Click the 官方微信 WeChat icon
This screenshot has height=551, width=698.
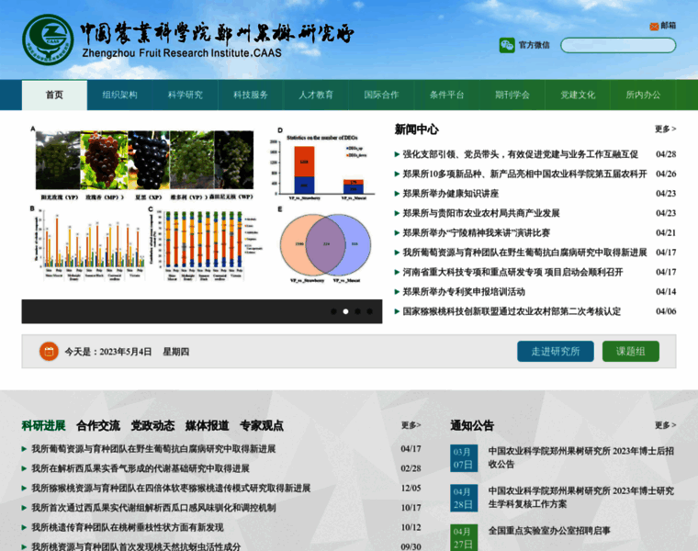tap(507, 45)
